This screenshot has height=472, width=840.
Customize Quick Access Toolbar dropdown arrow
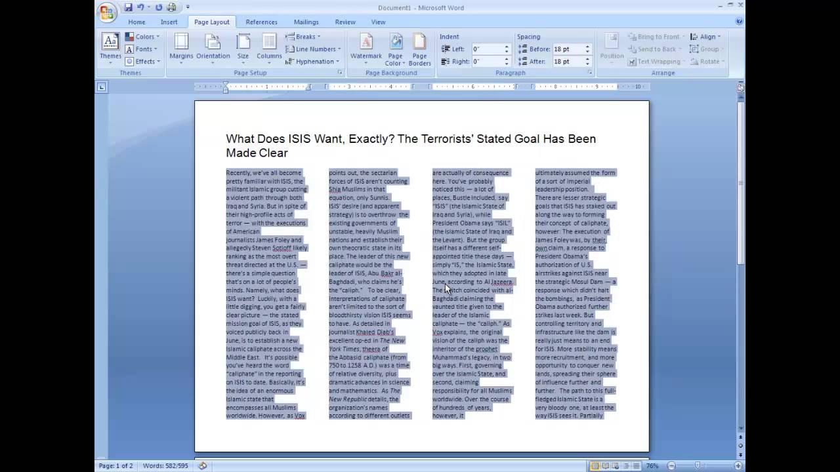[x=188, y=7]
